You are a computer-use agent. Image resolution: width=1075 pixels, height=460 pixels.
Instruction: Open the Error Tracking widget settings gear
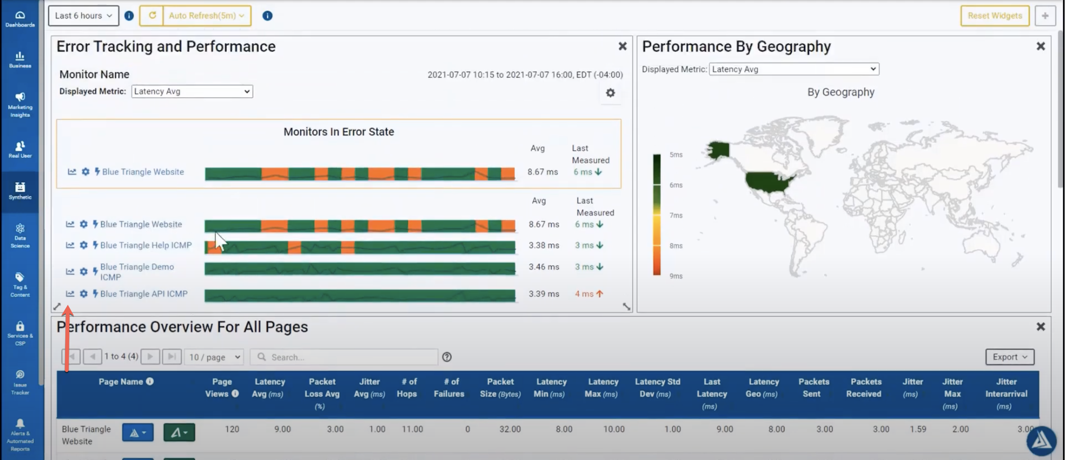point(610,93)
